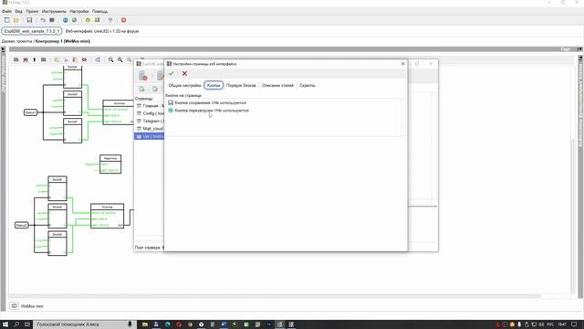Click the Undo arrow icon
584x329 pixels.
point(43,20)
